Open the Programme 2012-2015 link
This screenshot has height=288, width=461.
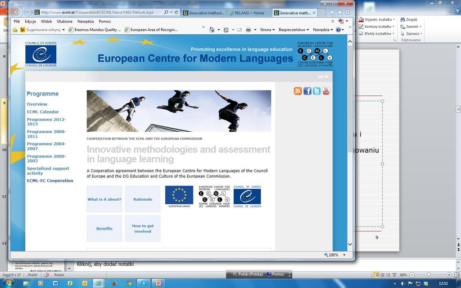(46, 121)
